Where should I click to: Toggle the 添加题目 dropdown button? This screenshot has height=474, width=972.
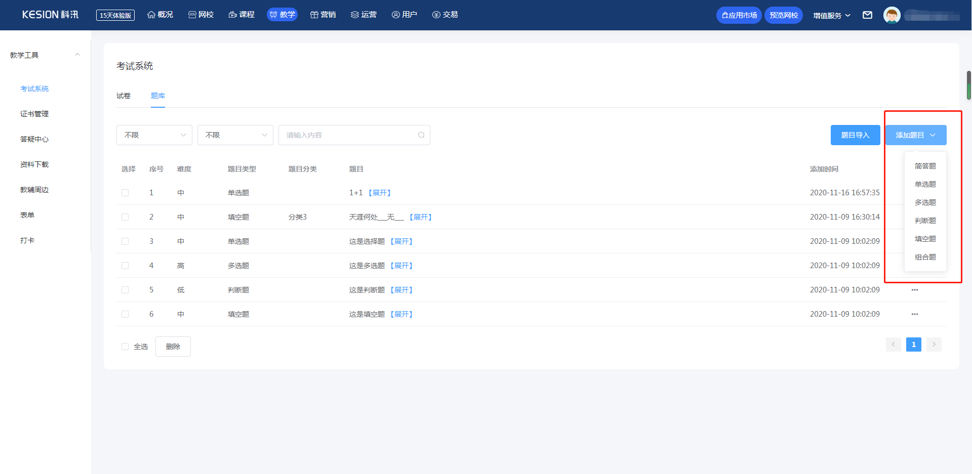[x=916, y=135]
